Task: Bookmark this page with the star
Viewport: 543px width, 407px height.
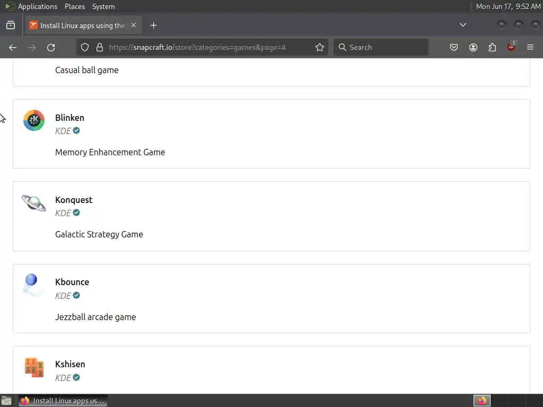Action: pos(320,47)
